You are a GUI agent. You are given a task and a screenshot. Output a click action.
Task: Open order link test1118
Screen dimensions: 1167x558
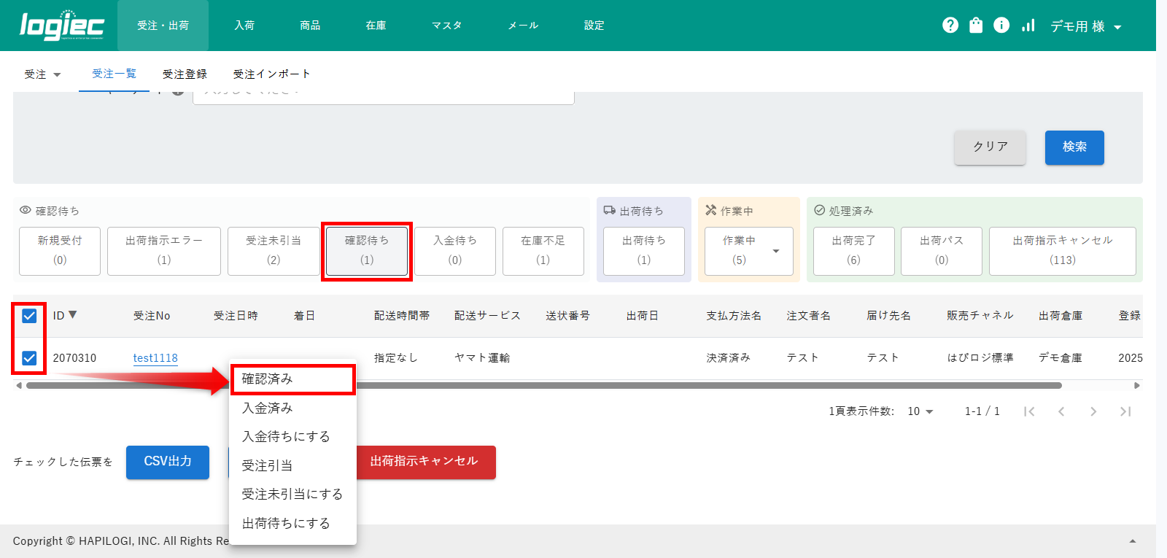click(x=155, y=358)
